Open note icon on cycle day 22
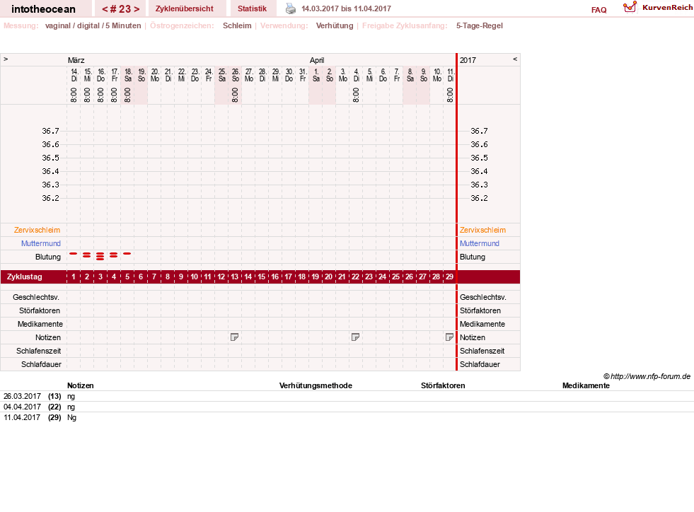Screen dimensions: 694x512 tap(355, 337)
